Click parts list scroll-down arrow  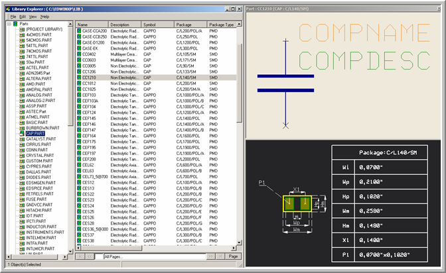click(239, 243)
